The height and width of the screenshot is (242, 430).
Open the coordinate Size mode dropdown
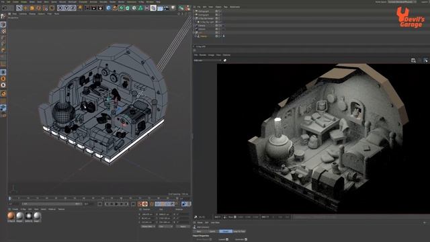[x=166, y=227]
